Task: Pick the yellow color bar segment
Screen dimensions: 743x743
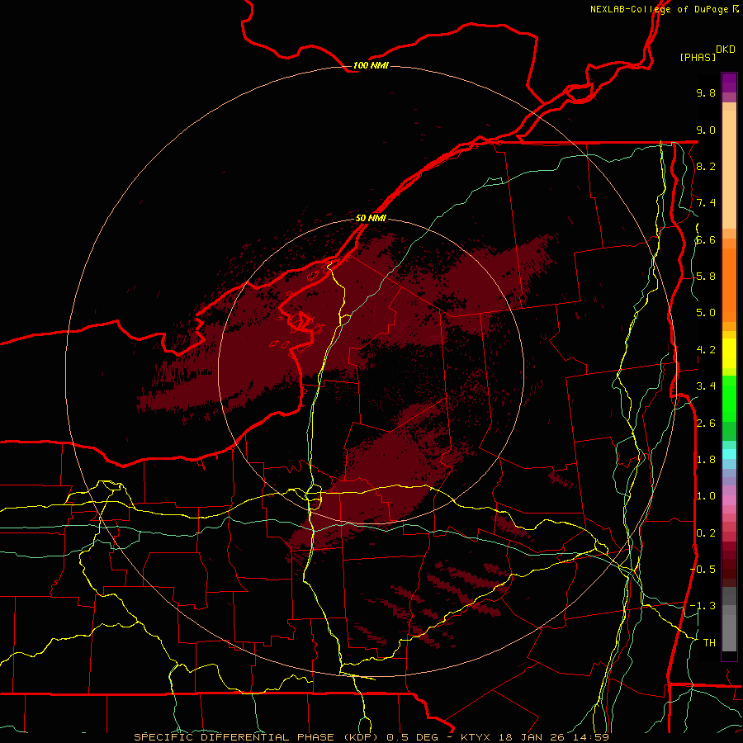Action: click(729, 353)
